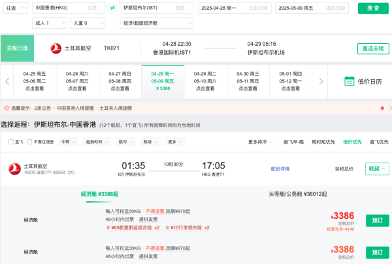Image resolution: width=392 pixels, height=264 pixels.
Task: Click the announcement speaker icon
Action: pyautogui.click(x=7, y=108)
